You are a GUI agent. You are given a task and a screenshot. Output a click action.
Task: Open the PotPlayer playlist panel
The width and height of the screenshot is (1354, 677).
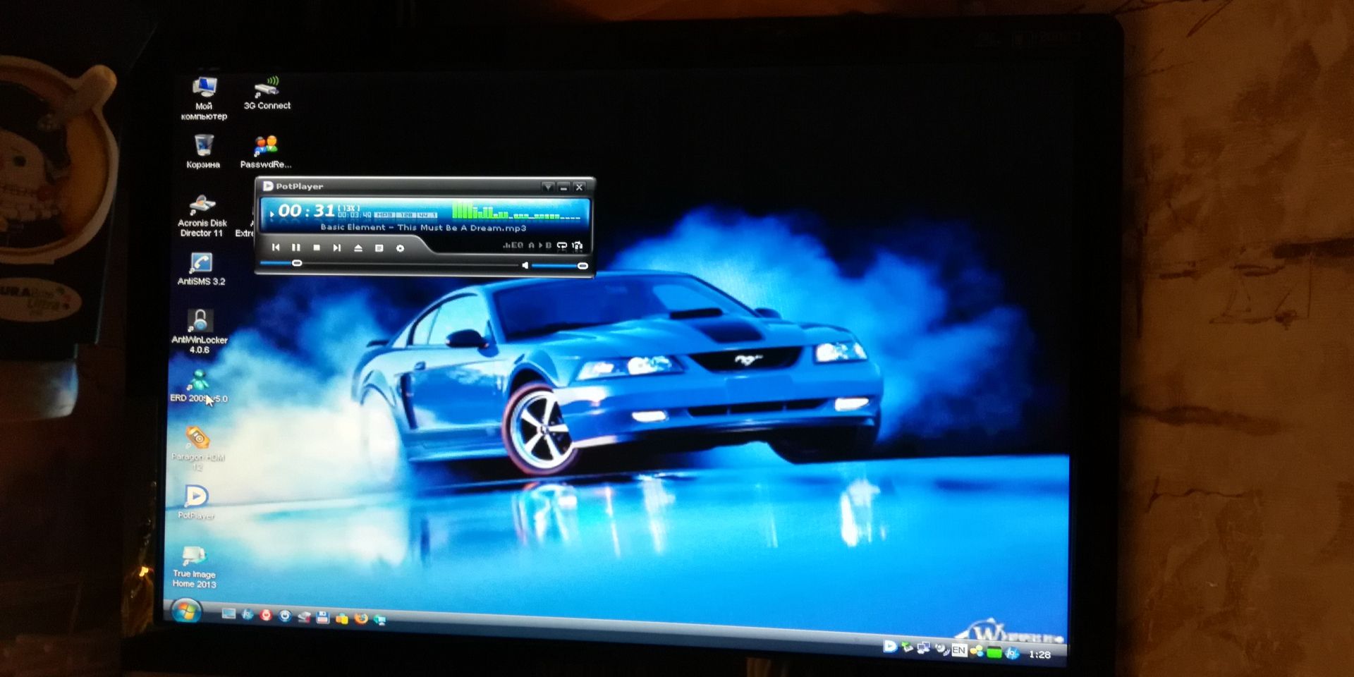(379, 248)
